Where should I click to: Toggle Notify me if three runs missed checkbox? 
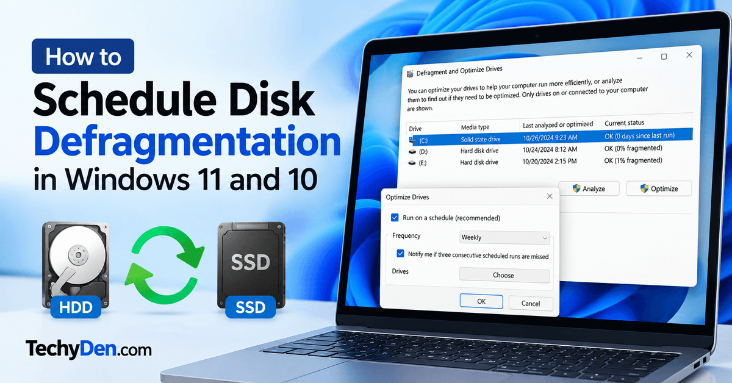[400, 254]
